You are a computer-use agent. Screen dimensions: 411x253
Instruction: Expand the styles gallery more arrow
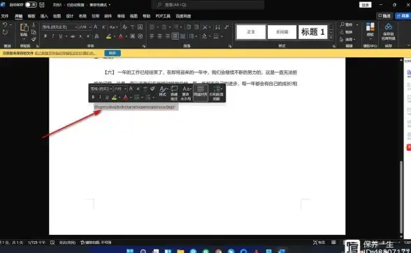(x=331, y=38)
